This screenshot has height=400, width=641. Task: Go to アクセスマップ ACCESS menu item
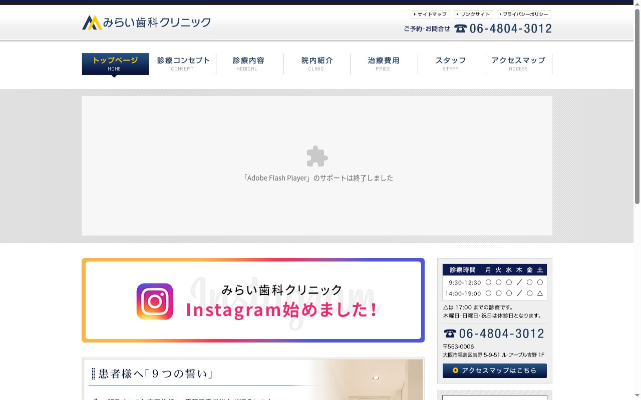tap(518, 64)
